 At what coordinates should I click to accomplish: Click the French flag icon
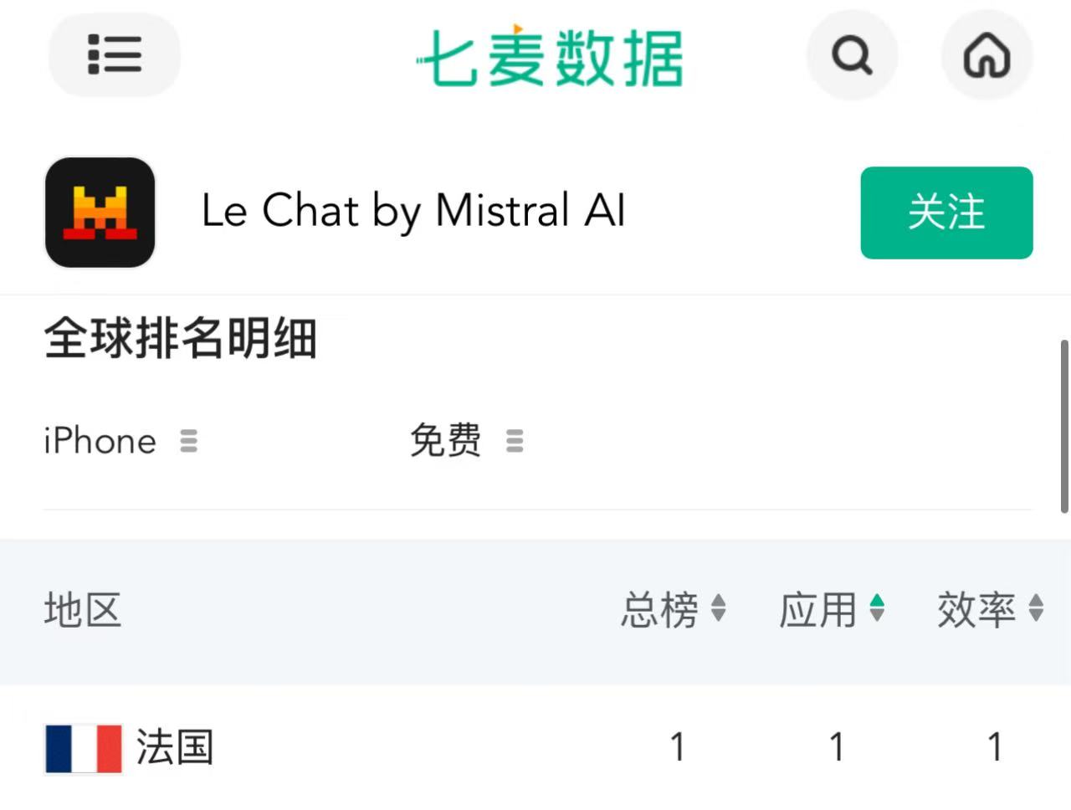click(83, 747)
